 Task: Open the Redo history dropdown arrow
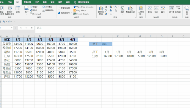12,22
